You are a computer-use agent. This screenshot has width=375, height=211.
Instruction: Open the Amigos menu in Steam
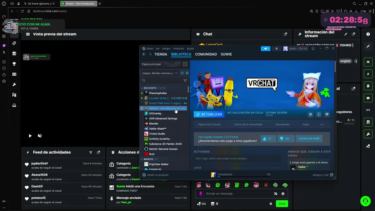(166, 49)
